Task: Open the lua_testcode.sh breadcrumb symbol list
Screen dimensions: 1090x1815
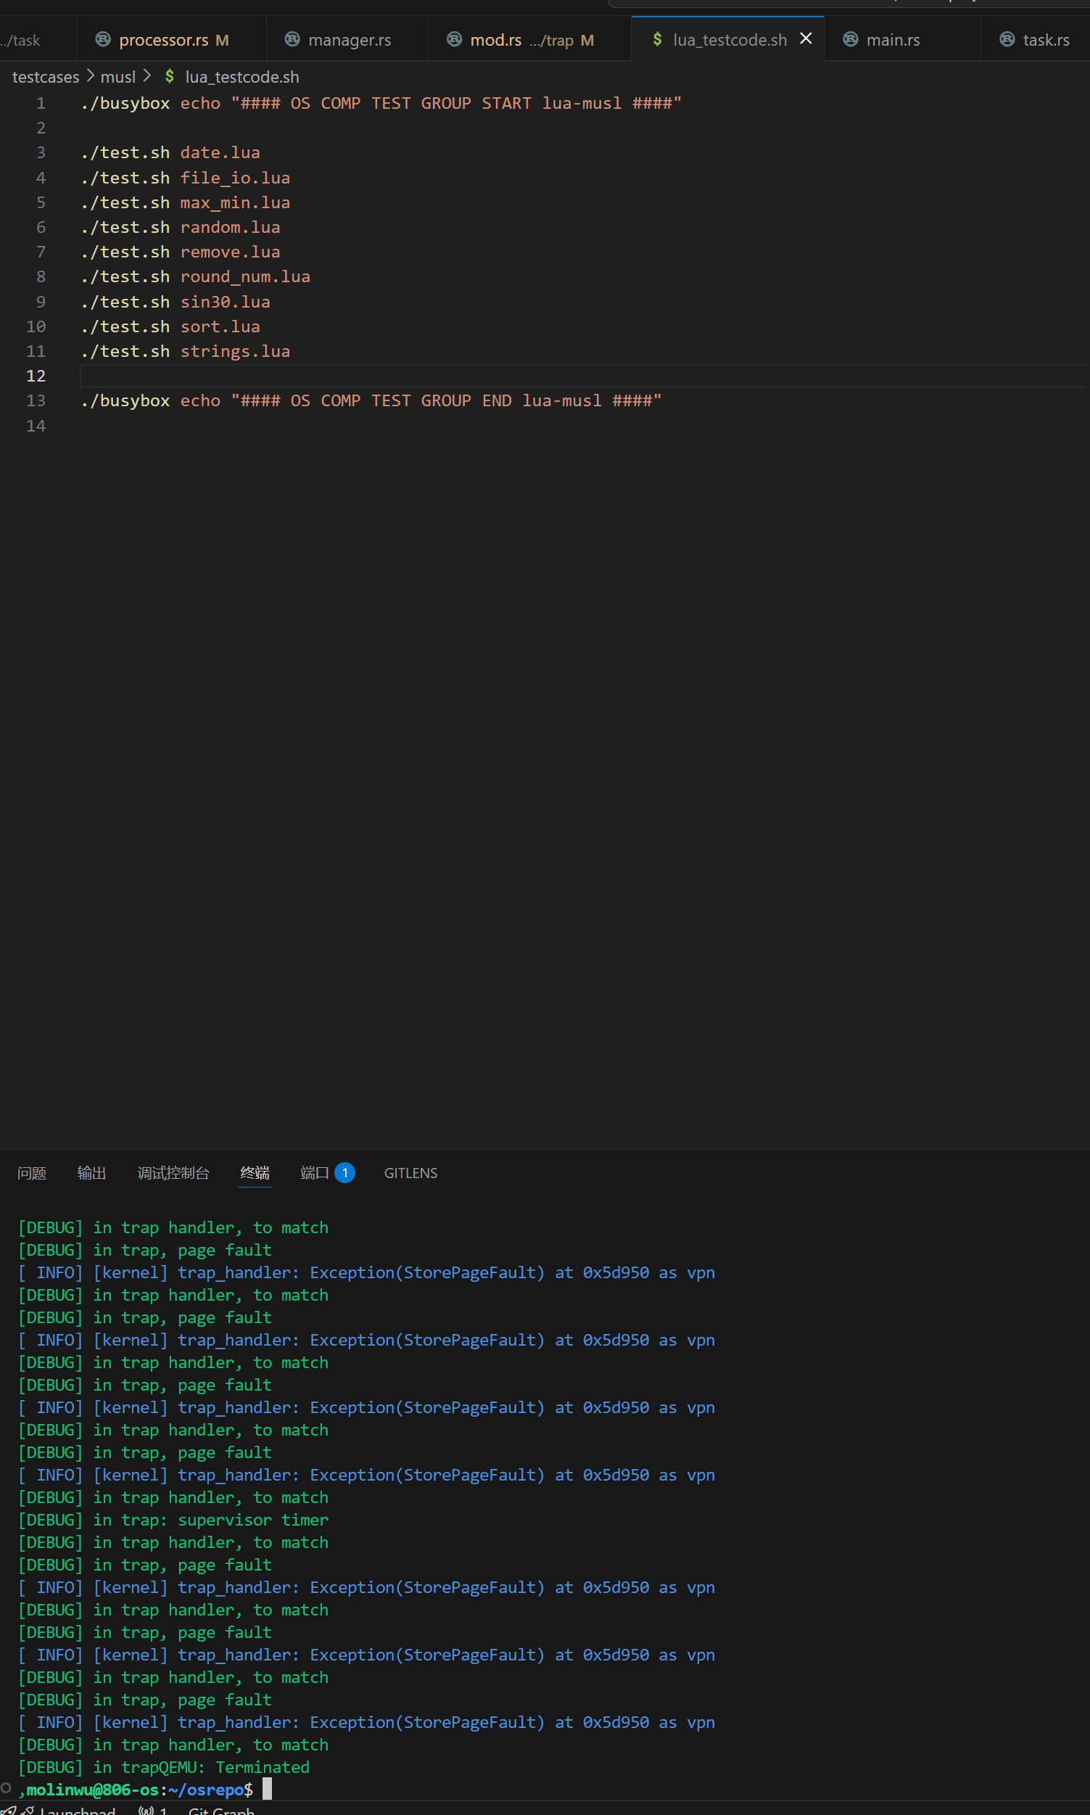Action: point(241,77)
